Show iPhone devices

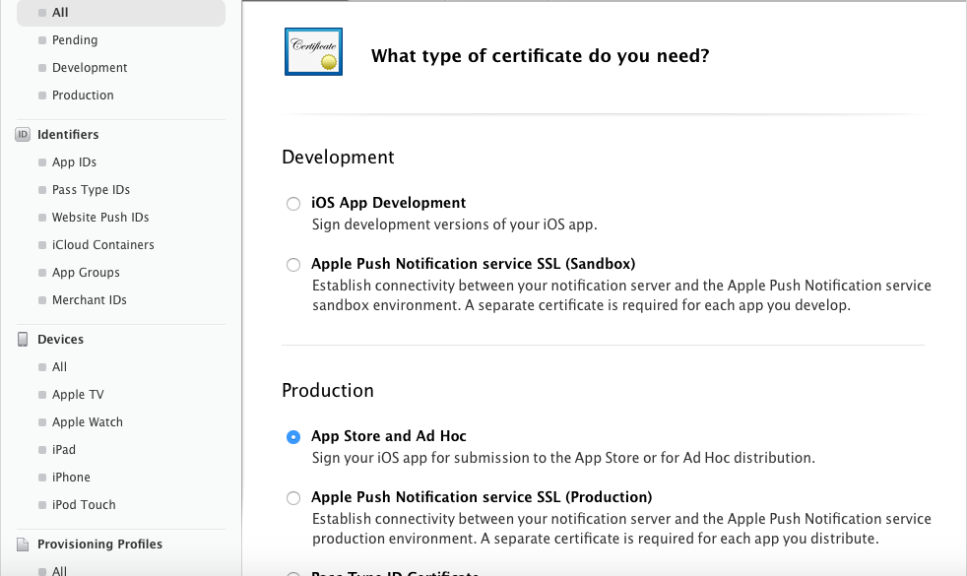pos(71,478)
